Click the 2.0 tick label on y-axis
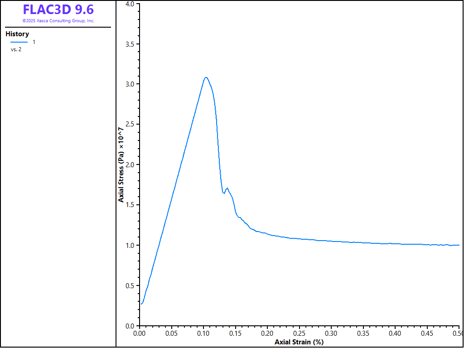The image size is (464, 348). [130, 164]
